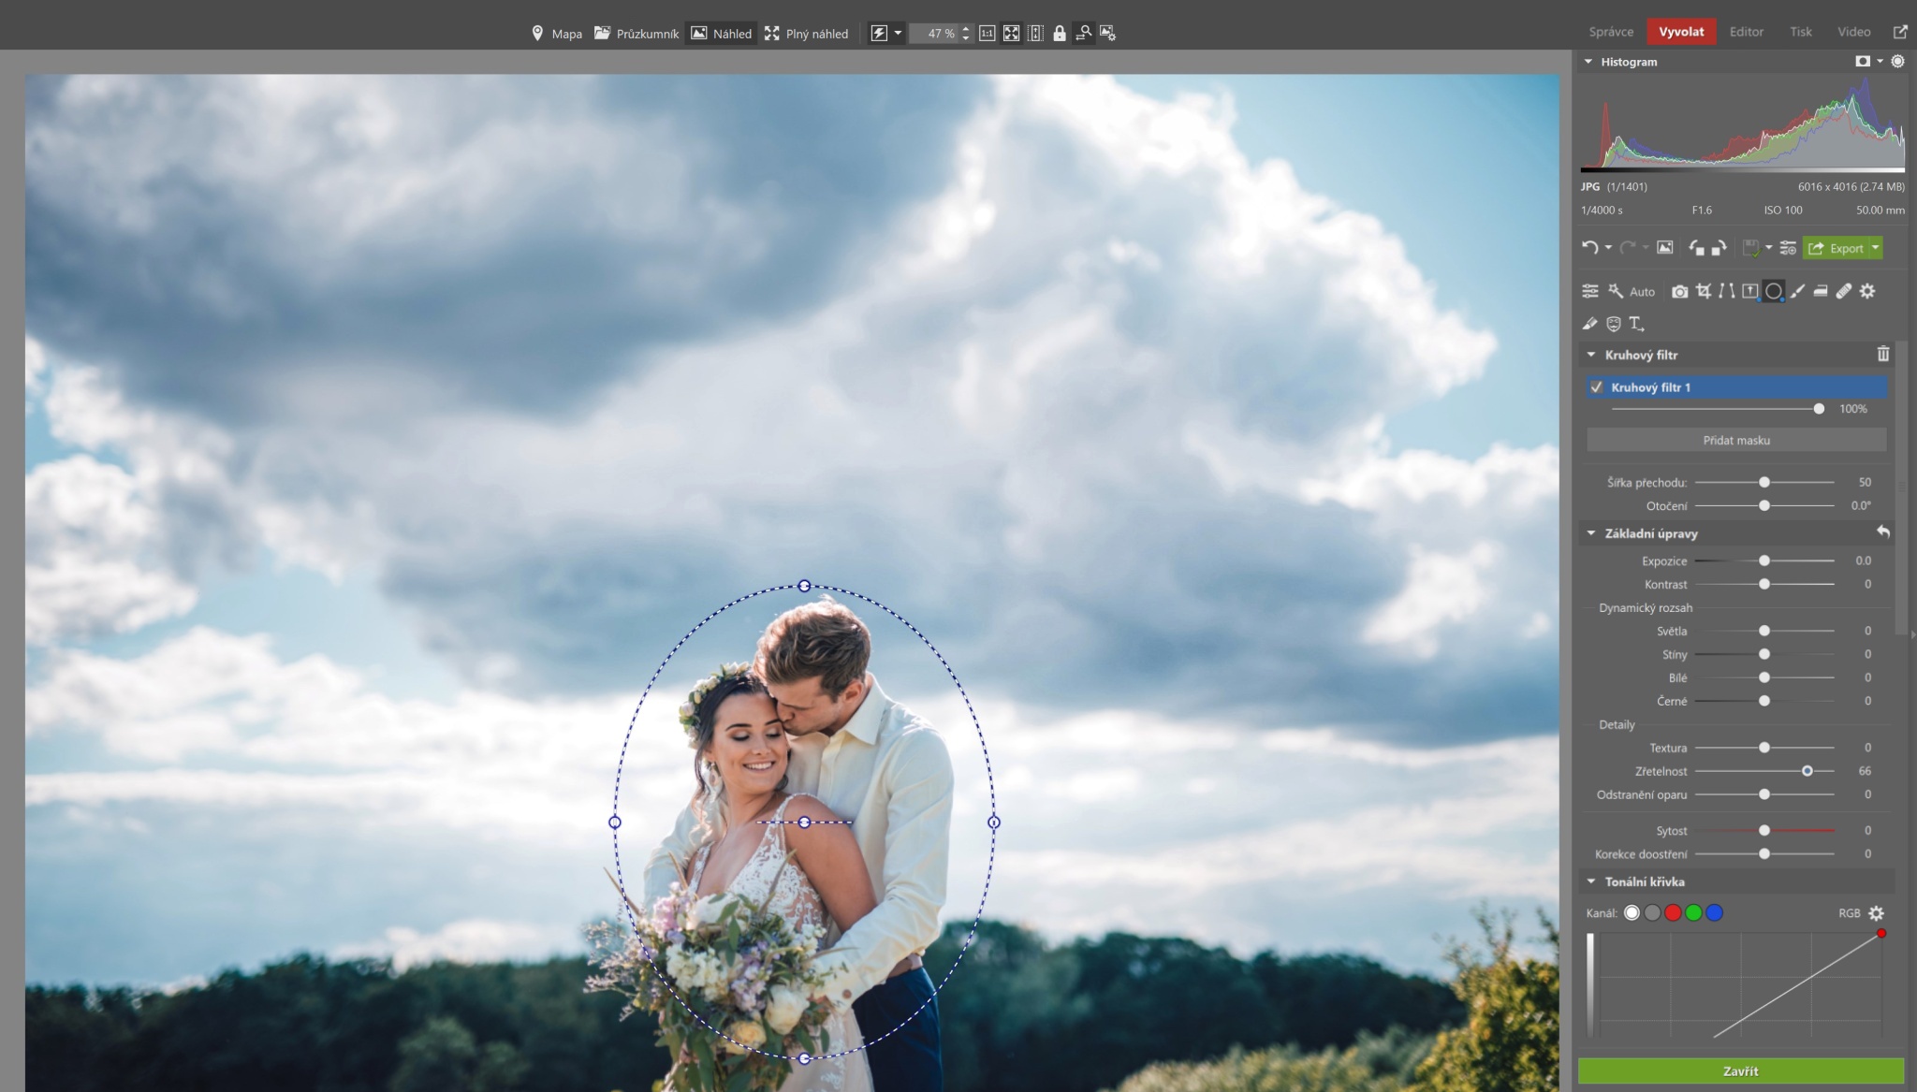
Task: Open the undo history dropdown arrow
Action: pos(1608,248)
